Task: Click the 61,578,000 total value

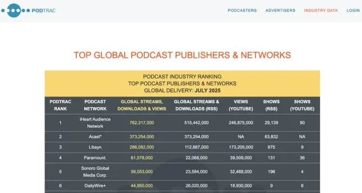Action: coord(142,158)
